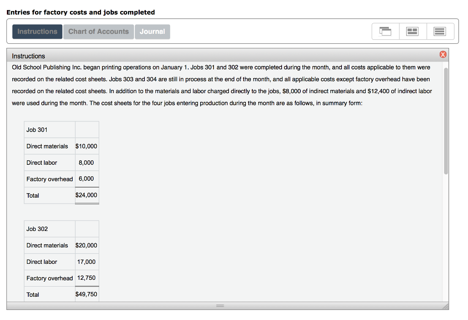The width and height of the screenshot is (468, 320).
Task: Close the Instructions panel
Action: (442, 55)
